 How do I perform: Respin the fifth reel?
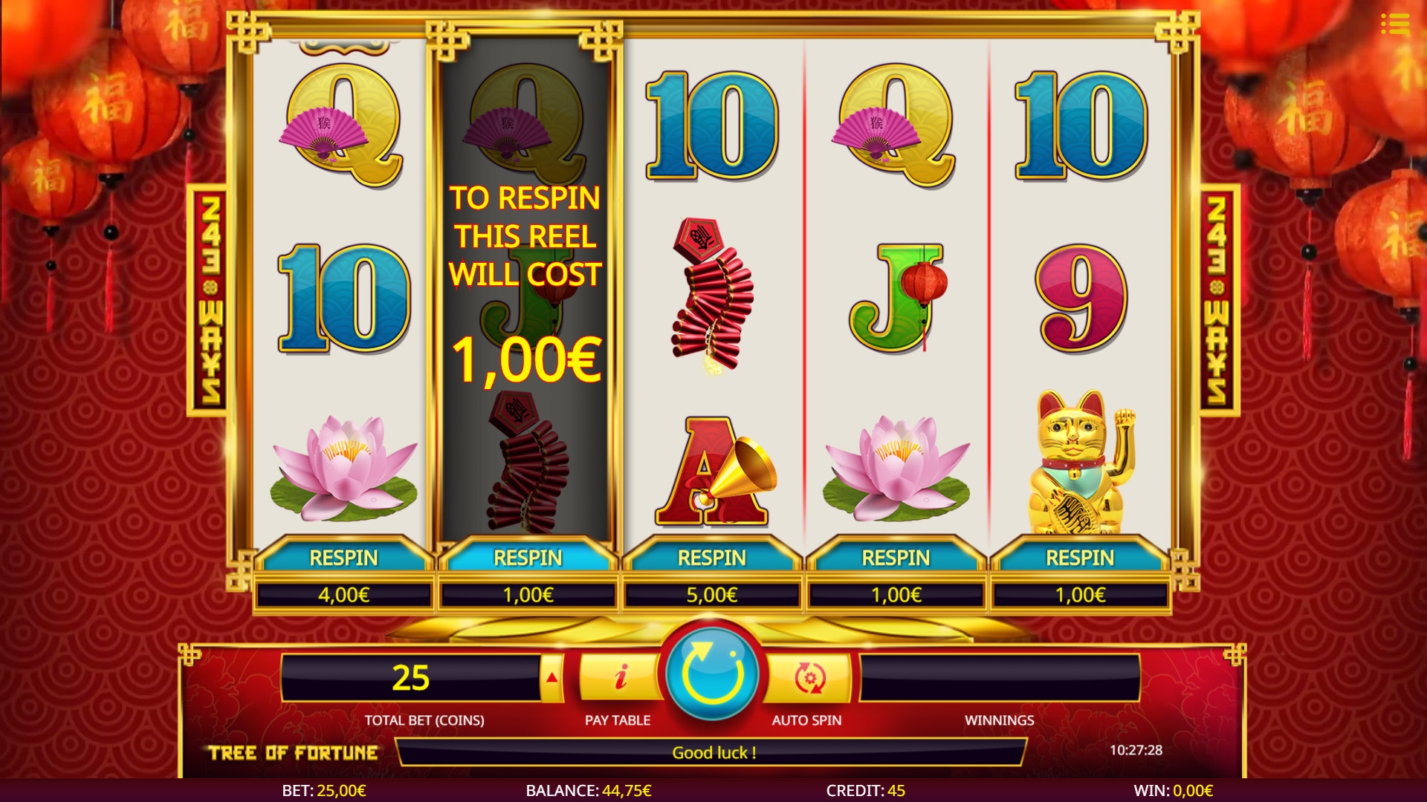[x=1080, y=558]
